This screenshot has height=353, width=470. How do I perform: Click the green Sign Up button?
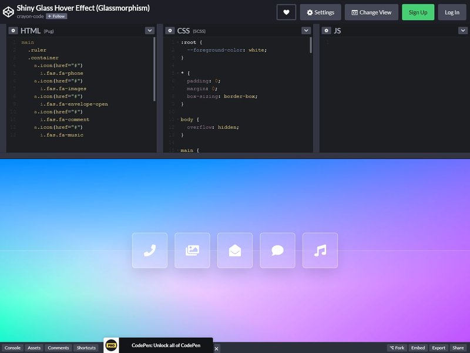418,12
